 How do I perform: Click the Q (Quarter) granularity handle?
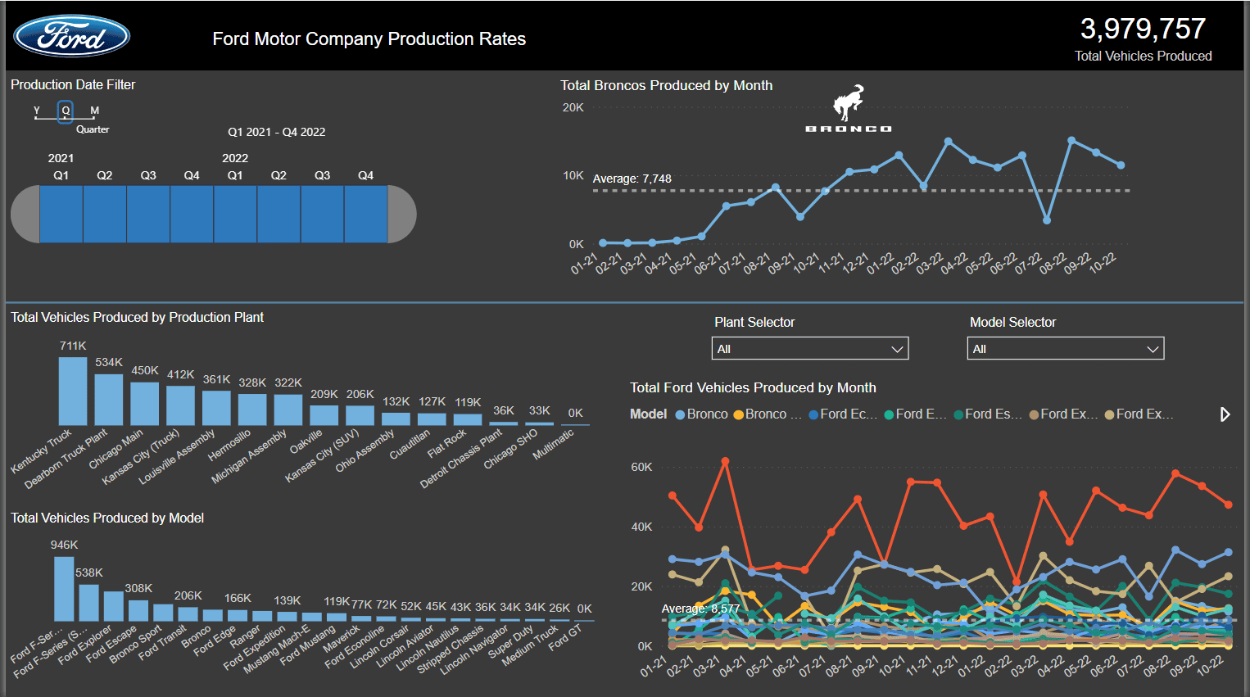[66, 111]
